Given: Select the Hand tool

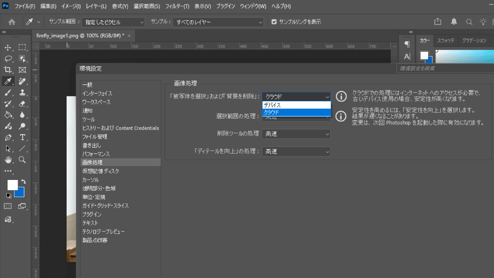Looking at the screenshot, I should point(7,159).
